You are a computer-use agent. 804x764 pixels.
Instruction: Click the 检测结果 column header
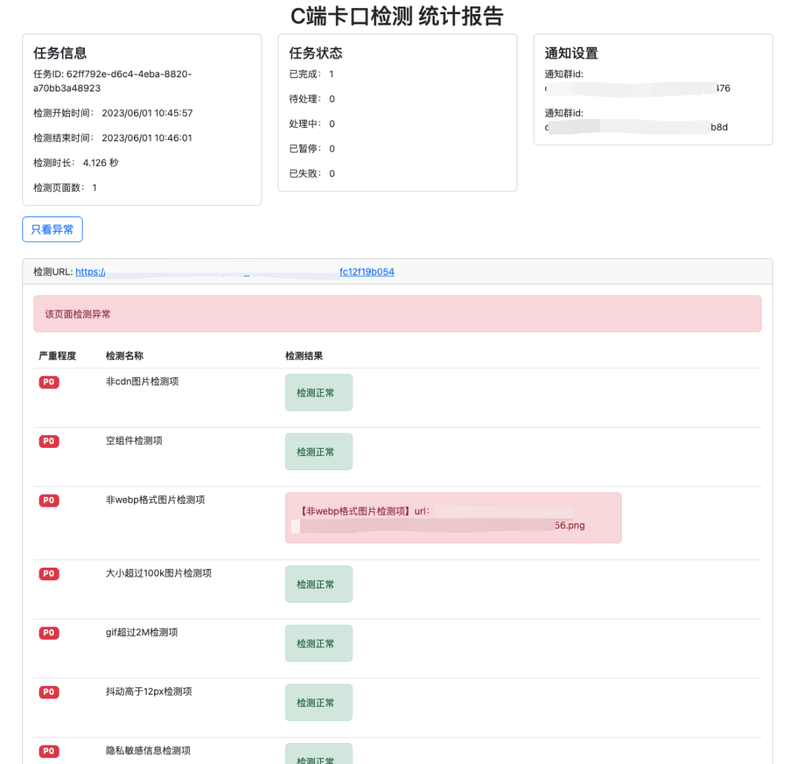tap(304, 356)
